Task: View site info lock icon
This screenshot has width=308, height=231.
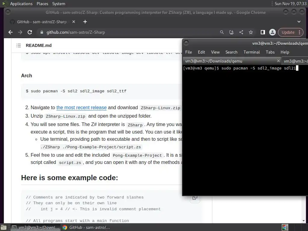Action: pos(42,32)
